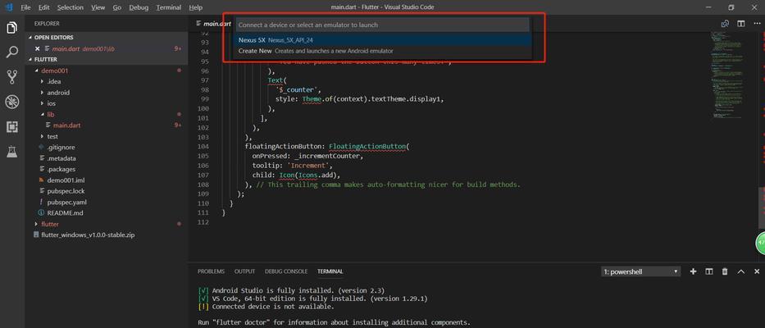Click the code minimap overview
The width and height of the screenshot is (765, 328).
coord(727,75)
